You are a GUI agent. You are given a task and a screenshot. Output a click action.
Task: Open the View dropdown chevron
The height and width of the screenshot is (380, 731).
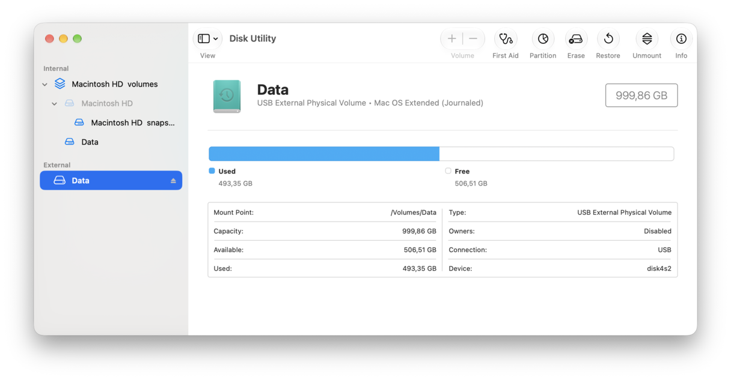(216, 39)
